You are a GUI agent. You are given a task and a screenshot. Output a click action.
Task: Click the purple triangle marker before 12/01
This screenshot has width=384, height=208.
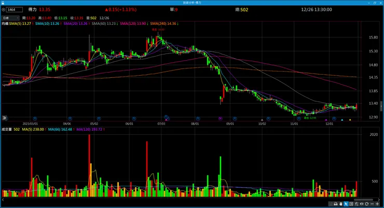click(x=326, y=120)
